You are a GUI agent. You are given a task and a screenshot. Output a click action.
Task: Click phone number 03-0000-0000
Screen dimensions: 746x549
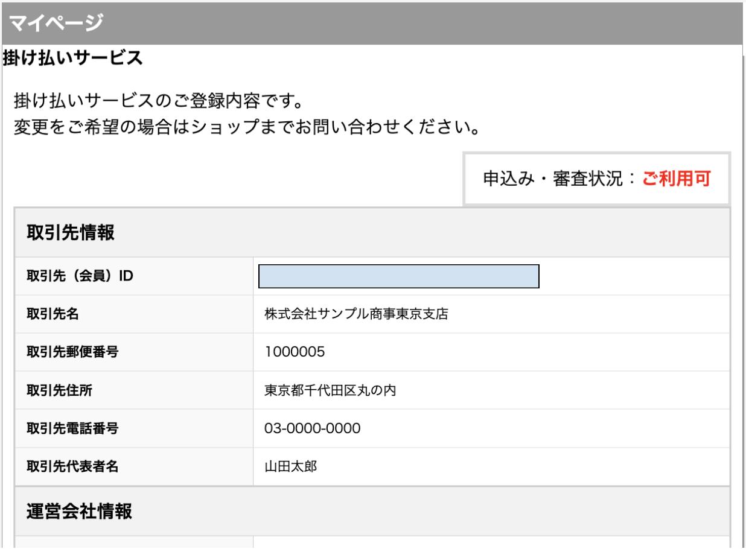pos(313,428)
